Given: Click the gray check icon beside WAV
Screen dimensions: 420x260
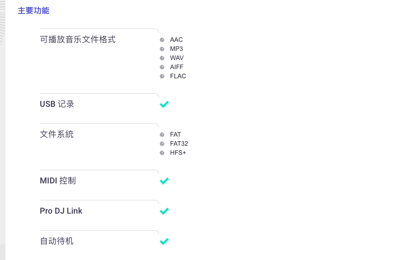Looking at the screenshot, I should [x=162, y=58].
